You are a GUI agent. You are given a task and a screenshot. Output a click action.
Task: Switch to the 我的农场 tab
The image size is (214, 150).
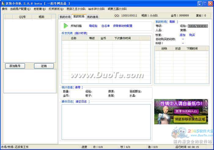coord(65,17)
